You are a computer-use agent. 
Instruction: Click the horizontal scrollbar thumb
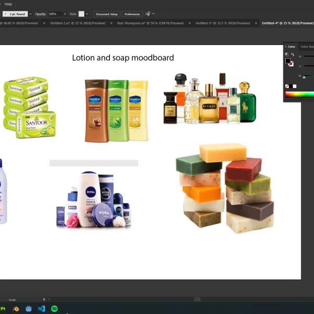click(x=197, y=299)
